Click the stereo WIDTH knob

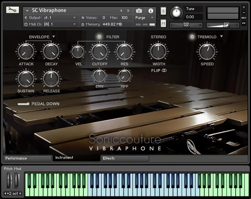click(158, 51)
